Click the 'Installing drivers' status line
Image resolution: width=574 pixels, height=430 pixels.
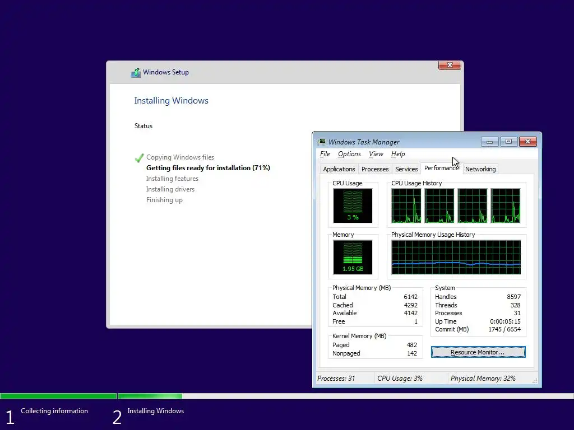170,189
